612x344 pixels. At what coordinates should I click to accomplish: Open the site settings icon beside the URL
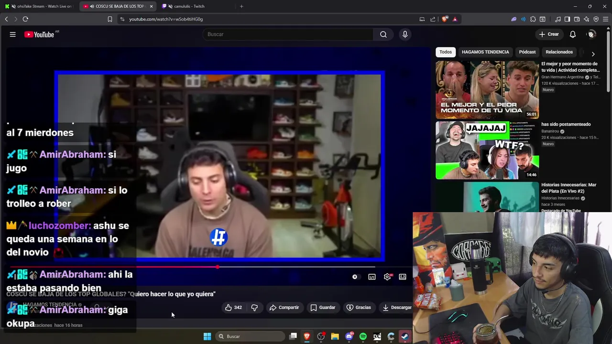point(122,19)
